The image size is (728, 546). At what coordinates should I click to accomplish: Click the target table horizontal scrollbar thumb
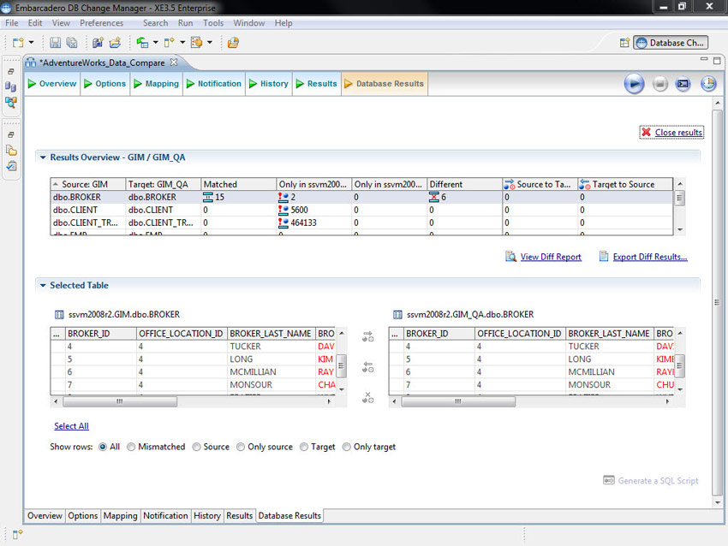pos(458,401)
